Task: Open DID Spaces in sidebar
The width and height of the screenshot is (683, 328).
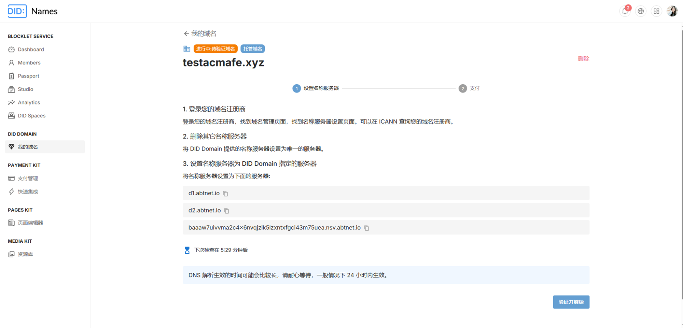Action: pyautogui.click(x=31, y=116)
